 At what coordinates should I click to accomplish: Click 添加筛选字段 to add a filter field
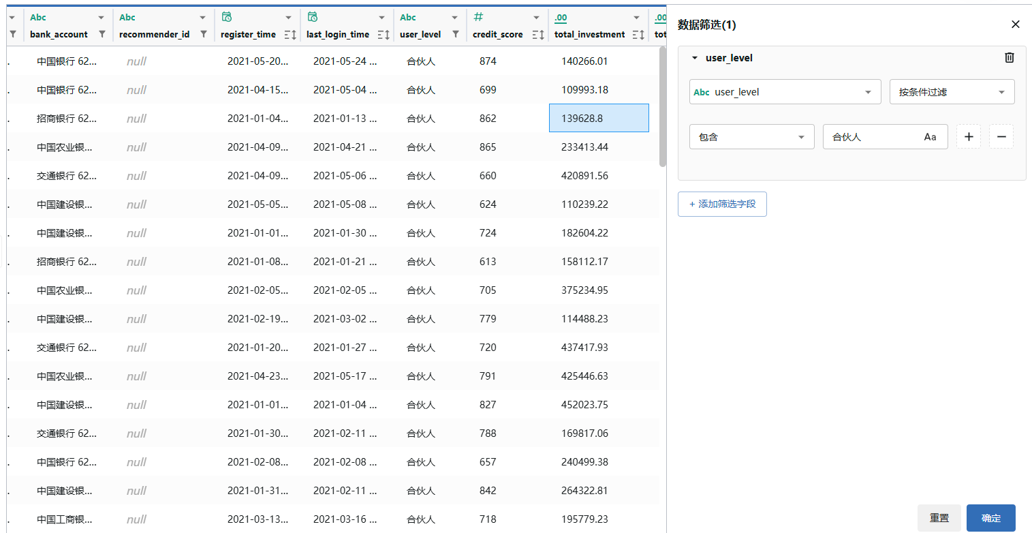click(722, 204)
